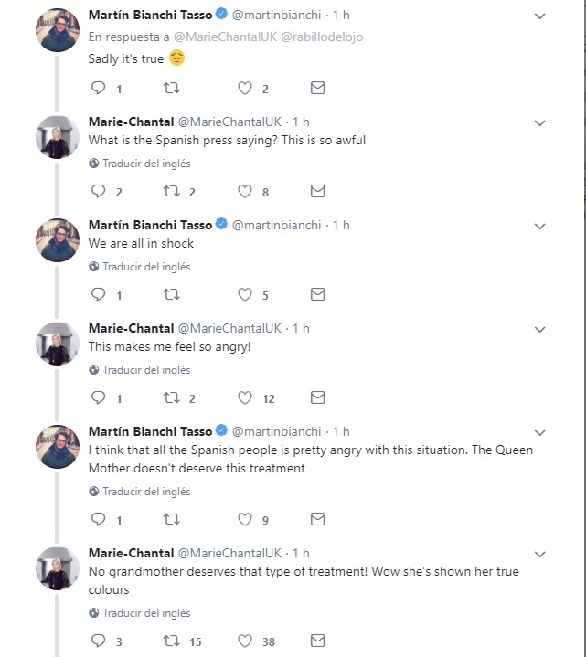Viewport: 586px width, 657px height.
Task: Open Marie-Chantal's avatar on the Spanish press tweet
Action: point(58,138)
